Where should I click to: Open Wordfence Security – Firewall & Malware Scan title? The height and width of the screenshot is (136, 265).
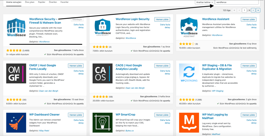tap(45, 21)
